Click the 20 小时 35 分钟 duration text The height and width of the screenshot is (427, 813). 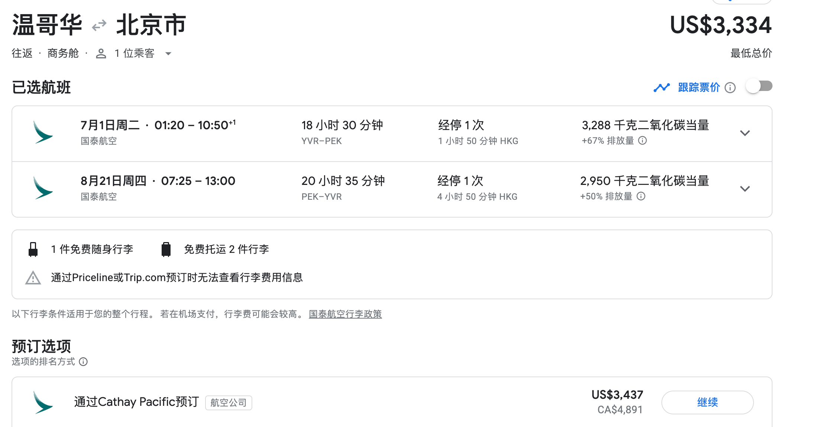tap(343, 181)
